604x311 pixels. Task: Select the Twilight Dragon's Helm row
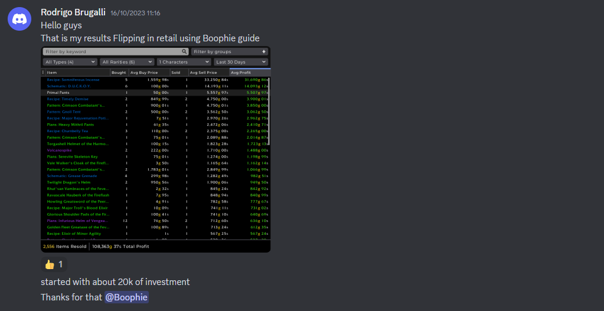point(155,182)
